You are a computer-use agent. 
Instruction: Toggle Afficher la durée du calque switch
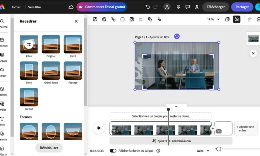click(113, 151)
